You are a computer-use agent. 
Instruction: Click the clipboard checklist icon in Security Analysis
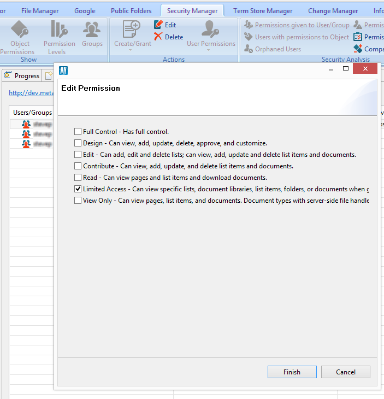[x=358, y=37]
